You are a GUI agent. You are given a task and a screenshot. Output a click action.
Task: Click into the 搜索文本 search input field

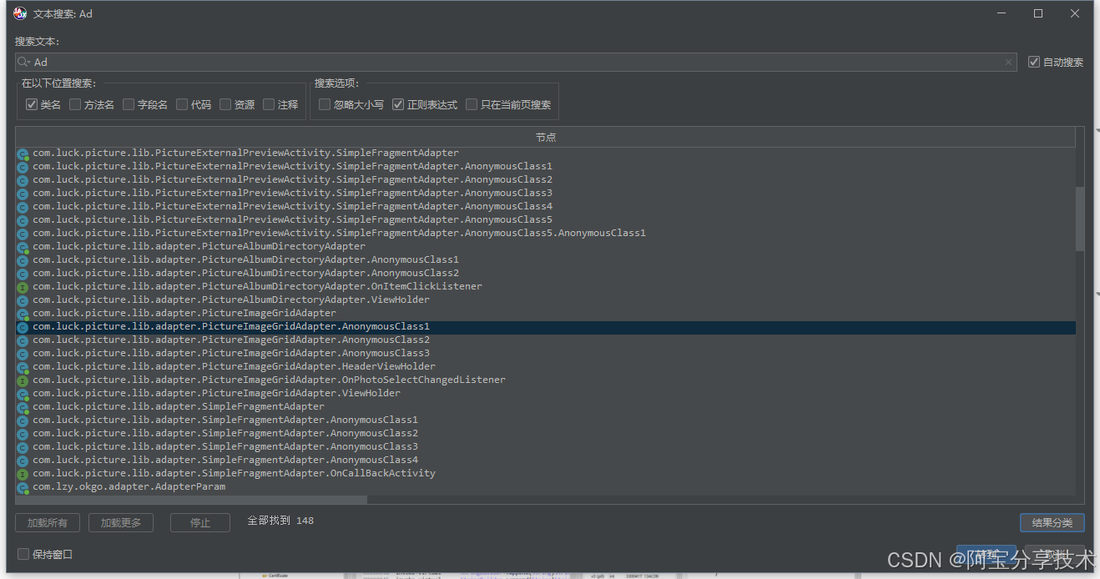(516, 62)
